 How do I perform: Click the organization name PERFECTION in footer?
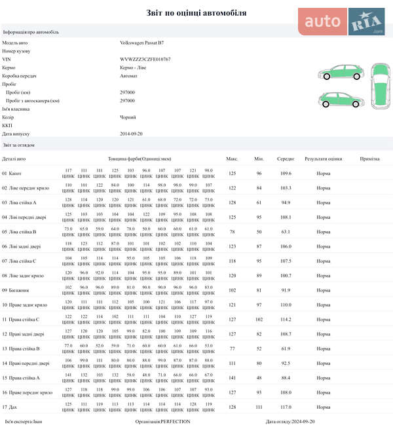point(175,422)
